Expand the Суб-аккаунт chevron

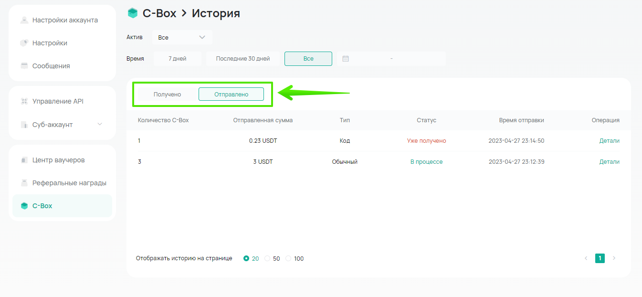100,124
